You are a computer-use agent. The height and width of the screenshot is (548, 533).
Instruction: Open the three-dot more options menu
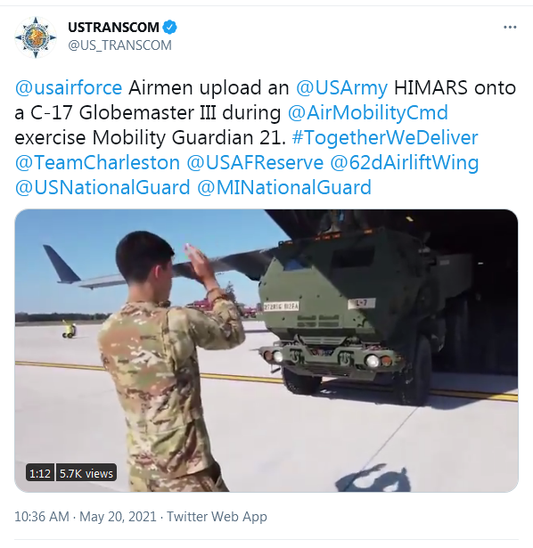510,28
